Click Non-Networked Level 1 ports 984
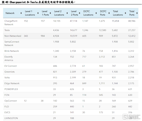The height and width of the screenshot is (121, 142). coord(43,36)
